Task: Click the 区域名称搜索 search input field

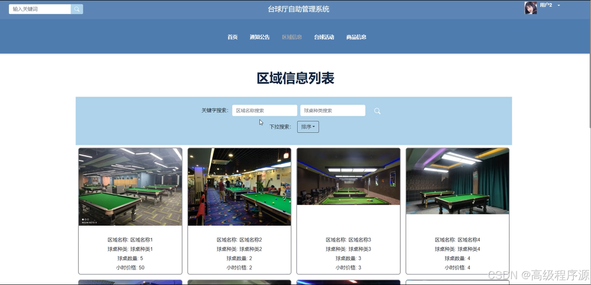Action: click(264, 110)
